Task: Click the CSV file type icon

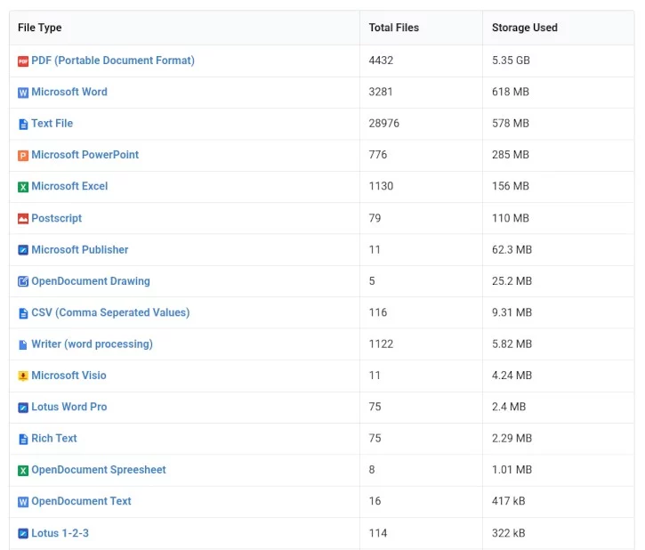Action: 23,313
